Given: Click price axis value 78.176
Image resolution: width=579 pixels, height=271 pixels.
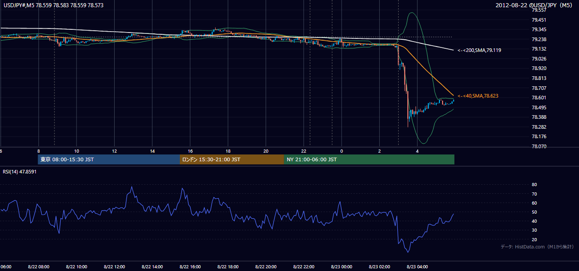Looking at the screenshot, I should pyautogui.click(x=539, y=136).
